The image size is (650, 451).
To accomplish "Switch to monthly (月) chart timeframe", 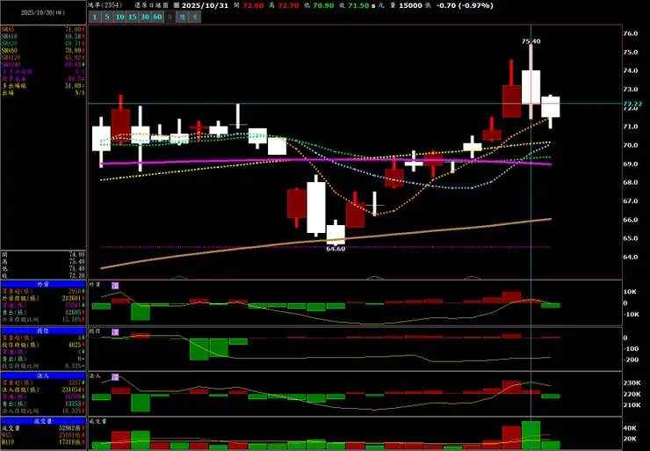I will click(195, 17).
